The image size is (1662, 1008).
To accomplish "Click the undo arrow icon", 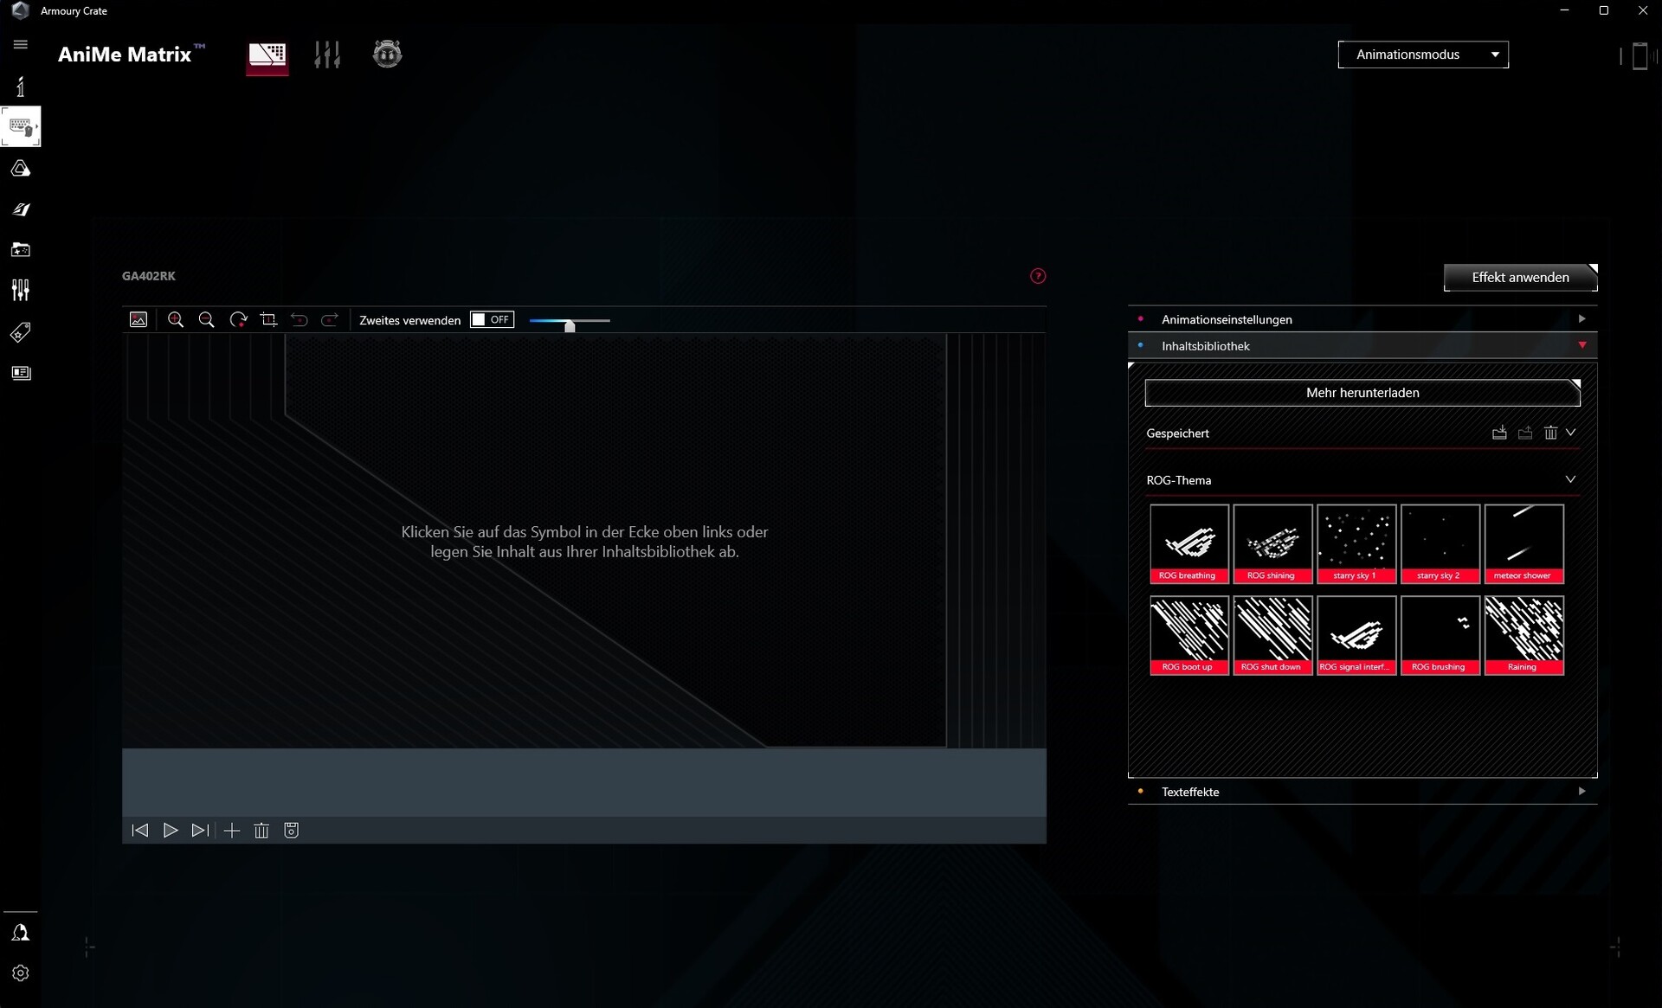I will click(300, 319).
